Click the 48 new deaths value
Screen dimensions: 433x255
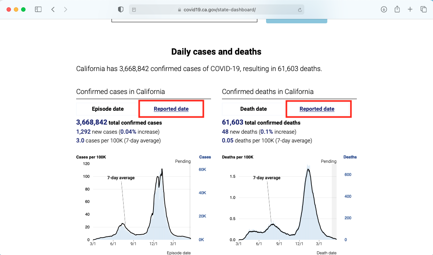[225, 132]
